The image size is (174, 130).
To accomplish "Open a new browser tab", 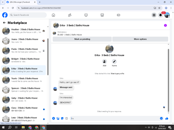I will 40,2.
